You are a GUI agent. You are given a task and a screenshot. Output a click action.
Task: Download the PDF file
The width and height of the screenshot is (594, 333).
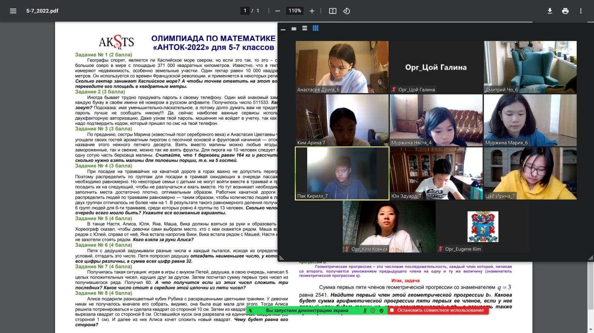(x=550, y=11)
